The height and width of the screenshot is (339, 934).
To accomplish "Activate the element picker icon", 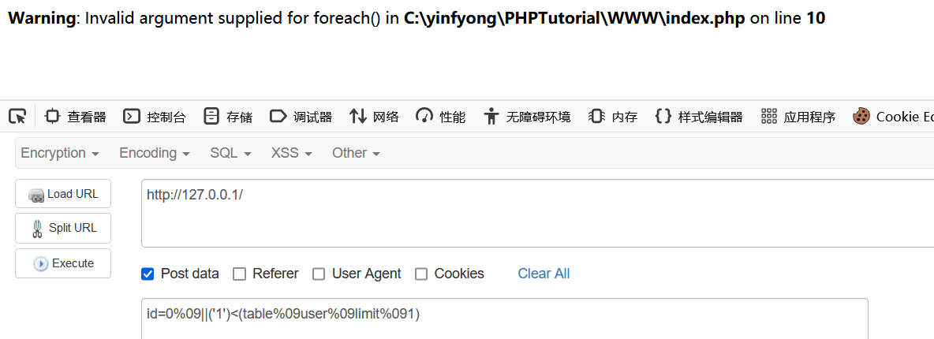I will [x=17, y=116].
